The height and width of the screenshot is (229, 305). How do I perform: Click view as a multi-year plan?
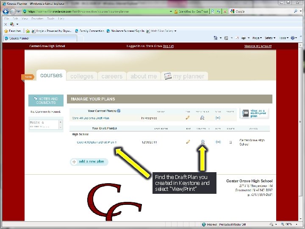click(254, 113)
